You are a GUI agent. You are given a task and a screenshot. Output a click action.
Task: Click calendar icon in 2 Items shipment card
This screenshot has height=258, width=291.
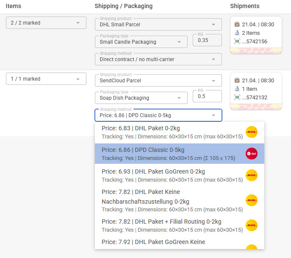[x=237, y=24]
